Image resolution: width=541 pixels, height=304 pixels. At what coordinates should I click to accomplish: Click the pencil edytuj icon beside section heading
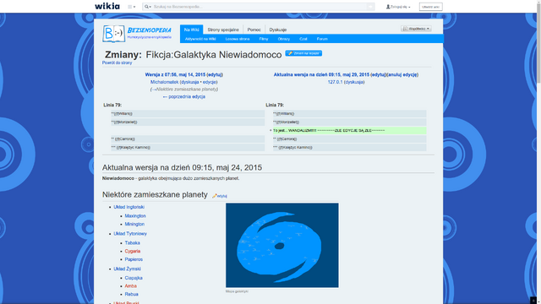coord(220,196)
